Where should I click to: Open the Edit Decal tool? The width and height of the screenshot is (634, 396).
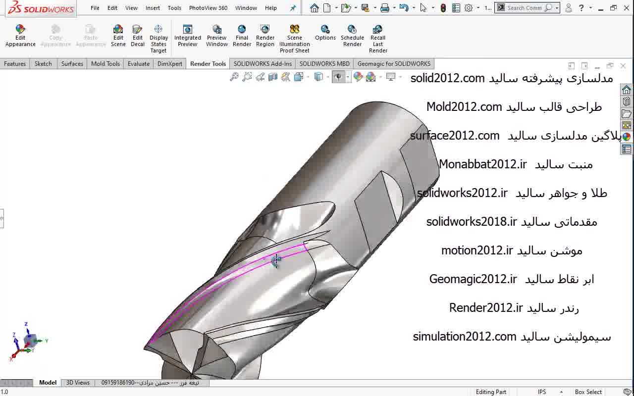click(138, 36)
